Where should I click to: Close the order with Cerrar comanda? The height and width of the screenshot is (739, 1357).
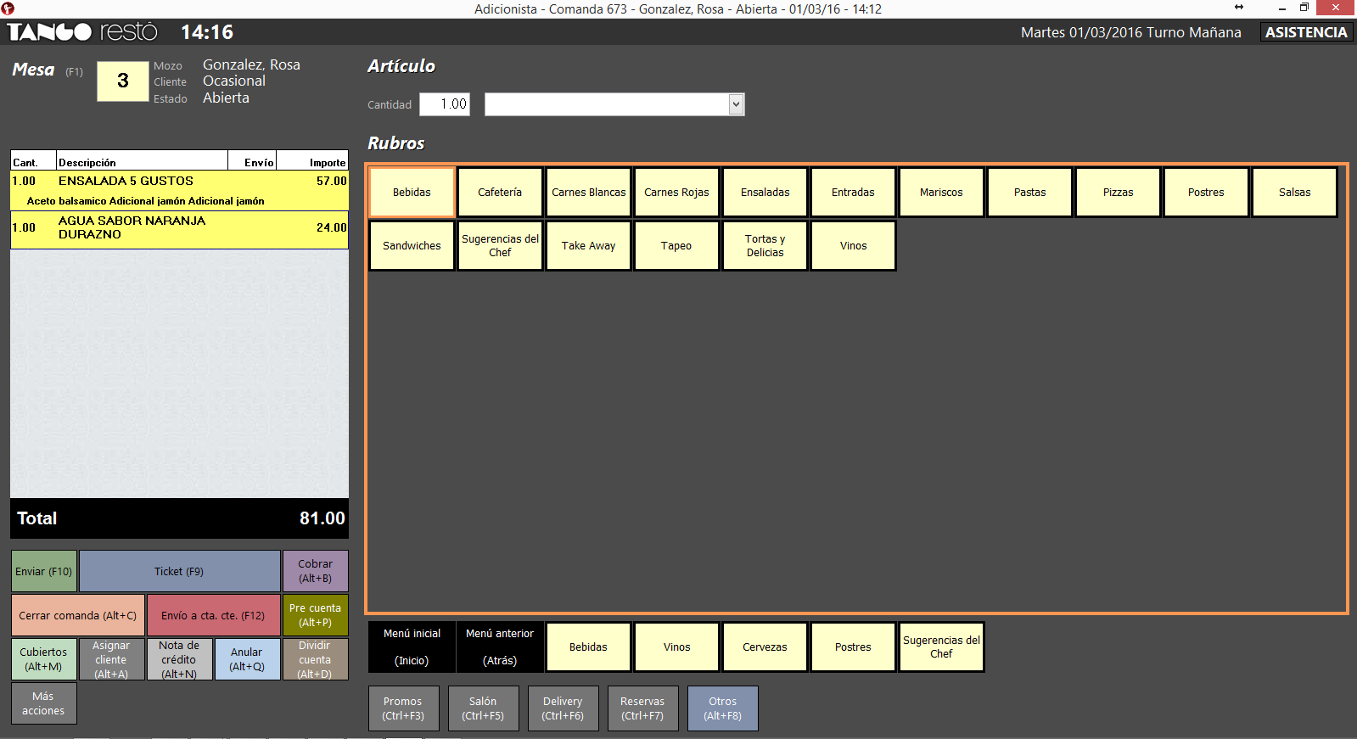(x=77, y=615)
